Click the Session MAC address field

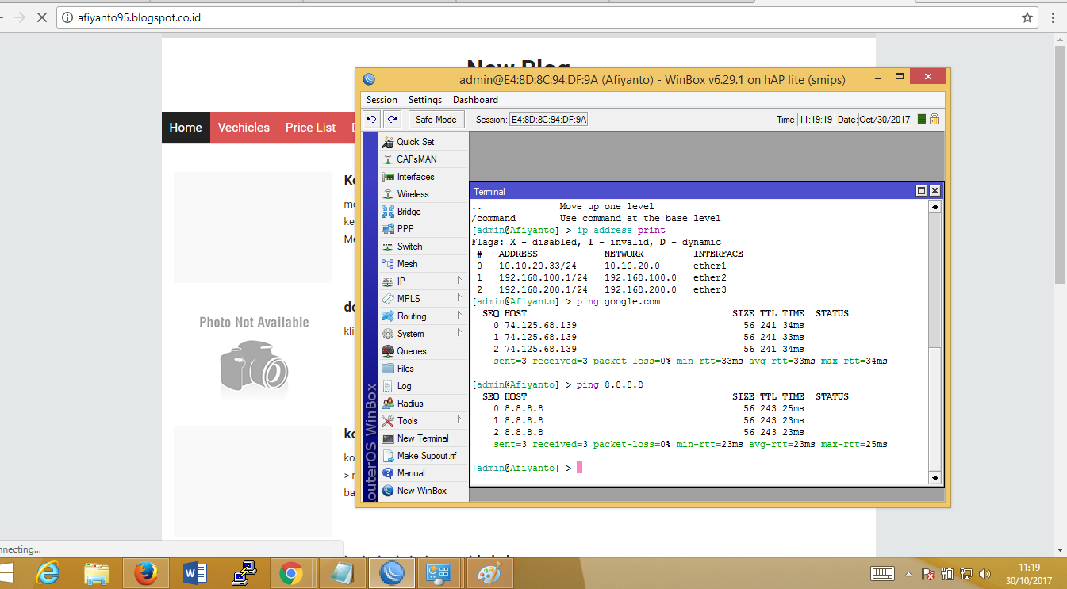[x=548, y=119]
